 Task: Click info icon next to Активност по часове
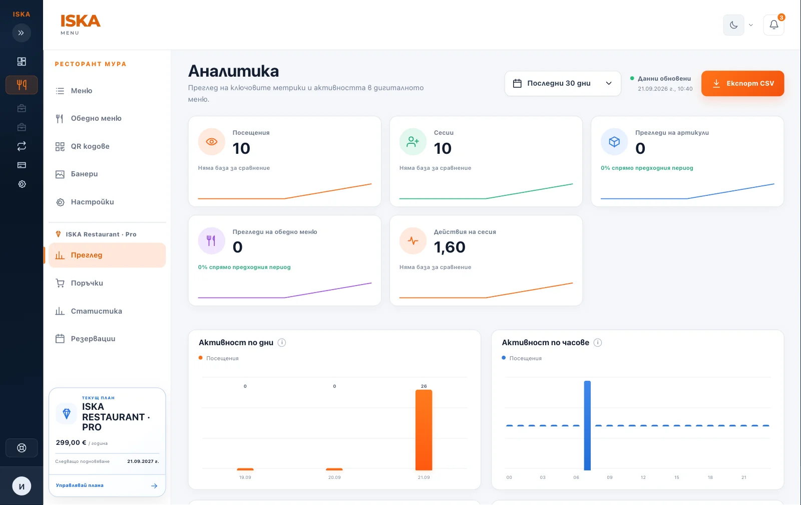(598, 343)
